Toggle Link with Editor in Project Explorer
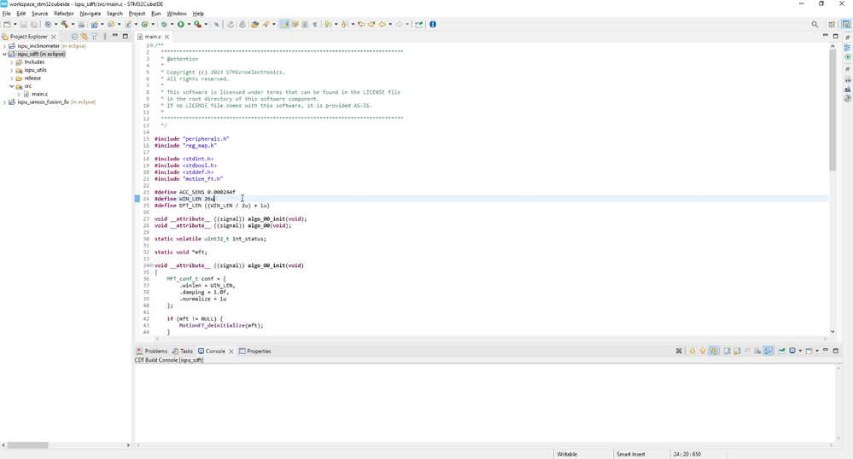 click(85, 37)
